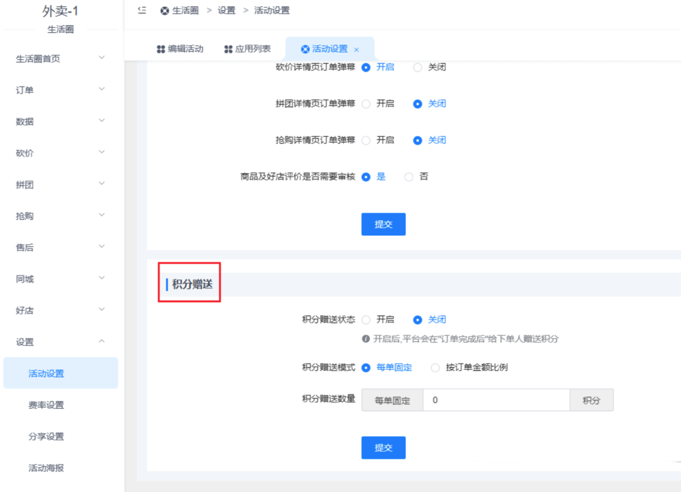Screen dimensions: 681x492
Task: Open 费率设置 in the sidebar
Action: [47, 405]
